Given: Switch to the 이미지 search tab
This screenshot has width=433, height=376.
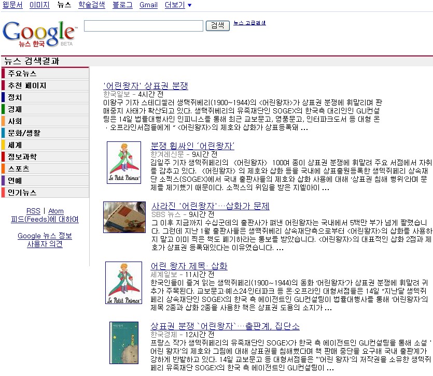Looking at the screenshot, I should [x=39, y=5].
